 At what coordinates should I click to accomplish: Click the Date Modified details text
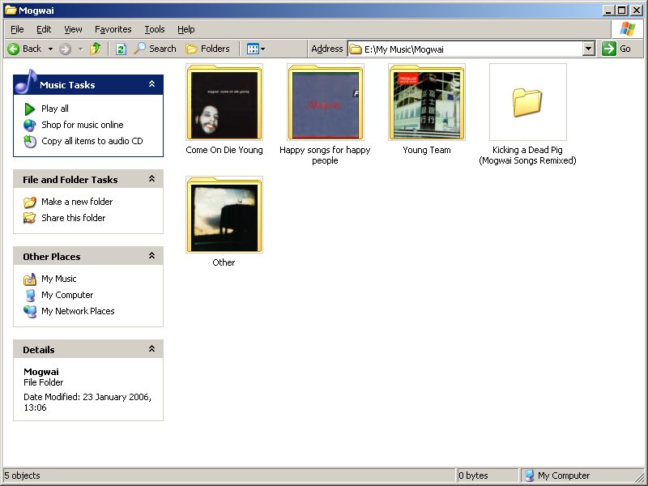pyautogui.click(x=87, y=402)
